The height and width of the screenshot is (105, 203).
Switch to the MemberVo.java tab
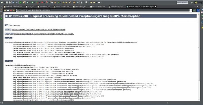pyautogui.click(x=80, y=7)
